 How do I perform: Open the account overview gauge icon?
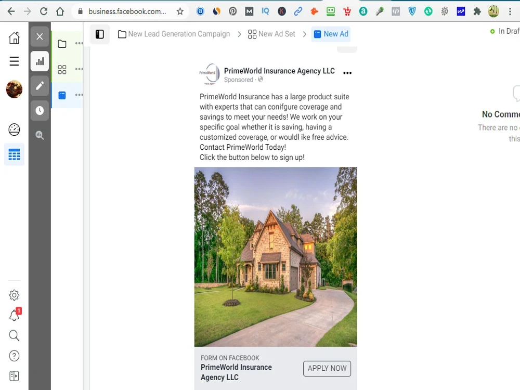(14, 129)
